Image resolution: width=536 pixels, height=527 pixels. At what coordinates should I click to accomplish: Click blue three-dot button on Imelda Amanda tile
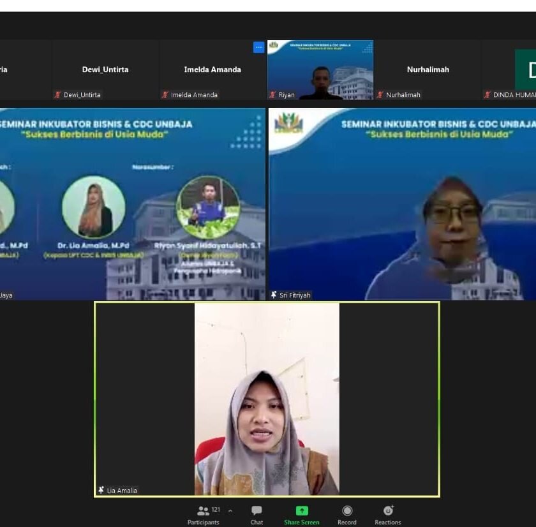(258, 47)
